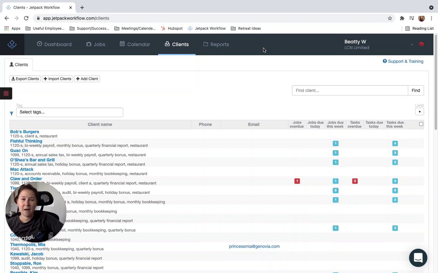This screenshot has width=438, height=273.
Task: Click the Jetpack Workflow logo icon
Action: tap(12, 44)
